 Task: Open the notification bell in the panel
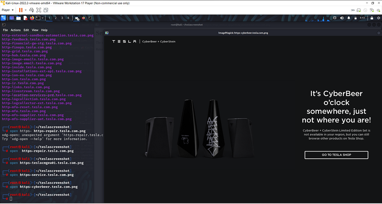click(348, 18)
